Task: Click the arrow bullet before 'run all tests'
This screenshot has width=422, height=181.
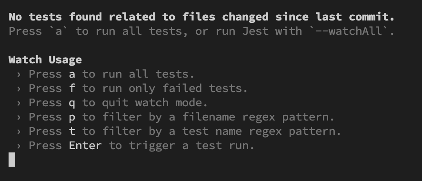Action: (x=19, y=74)
